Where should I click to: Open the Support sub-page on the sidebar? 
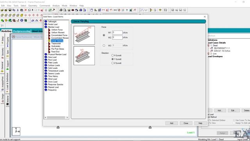7,65
